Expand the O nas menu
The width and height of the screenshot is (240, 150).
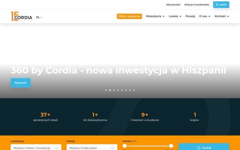point(205,16)
